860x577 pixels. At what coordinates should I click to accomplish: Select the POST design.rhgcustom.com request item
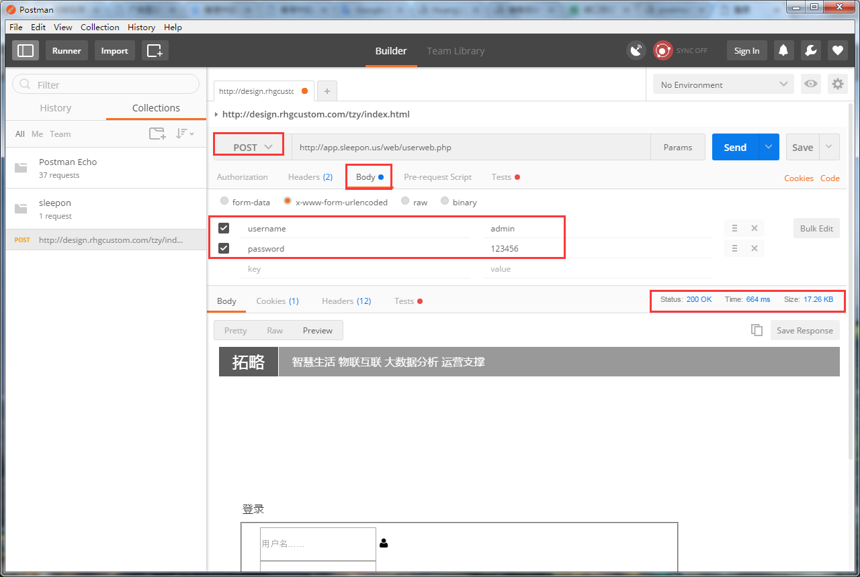(105, 240)
